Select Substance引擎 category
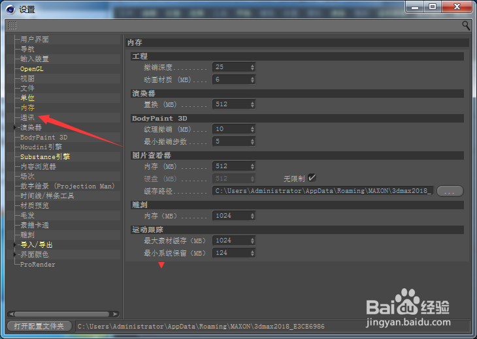 point(45,156)
